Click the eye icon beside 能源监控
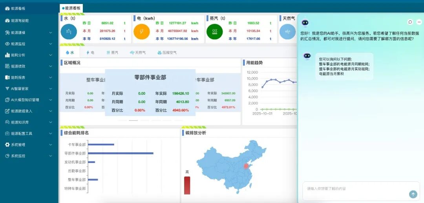424x203 pixels. point(7,44)
